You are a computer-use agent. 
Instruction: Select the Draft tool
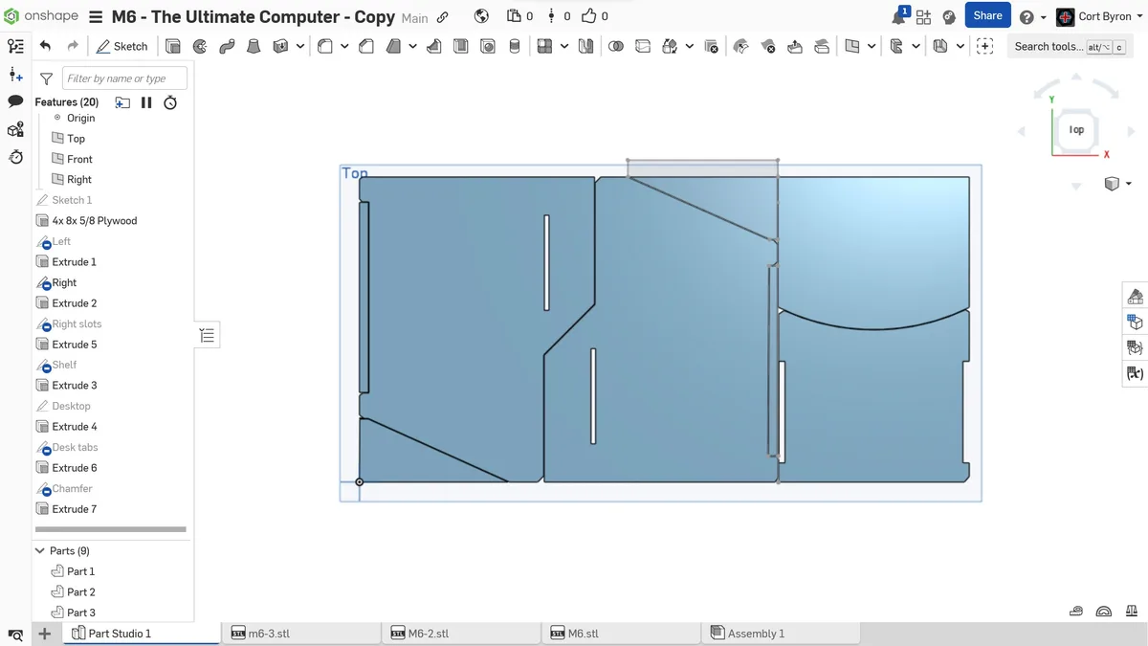click(x=393, y=46)
